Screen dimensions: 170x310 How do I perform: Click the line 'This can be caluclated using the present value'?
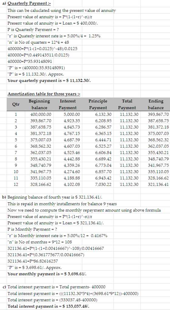pos(62,11)
